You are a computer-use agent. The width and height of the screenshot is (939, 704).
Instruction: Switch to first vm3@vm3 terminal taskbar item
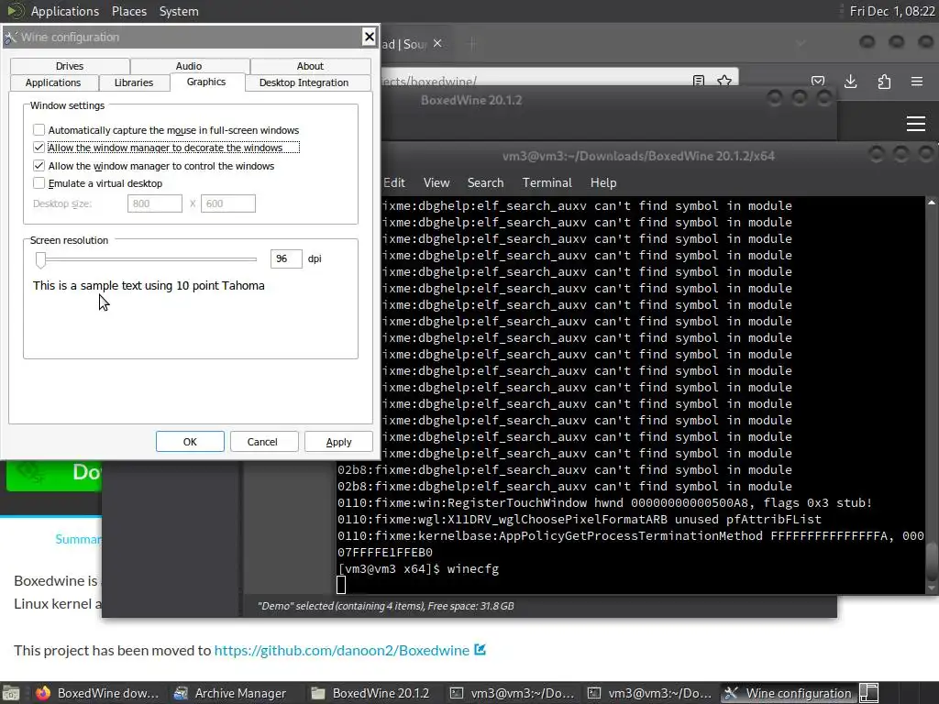512,693
